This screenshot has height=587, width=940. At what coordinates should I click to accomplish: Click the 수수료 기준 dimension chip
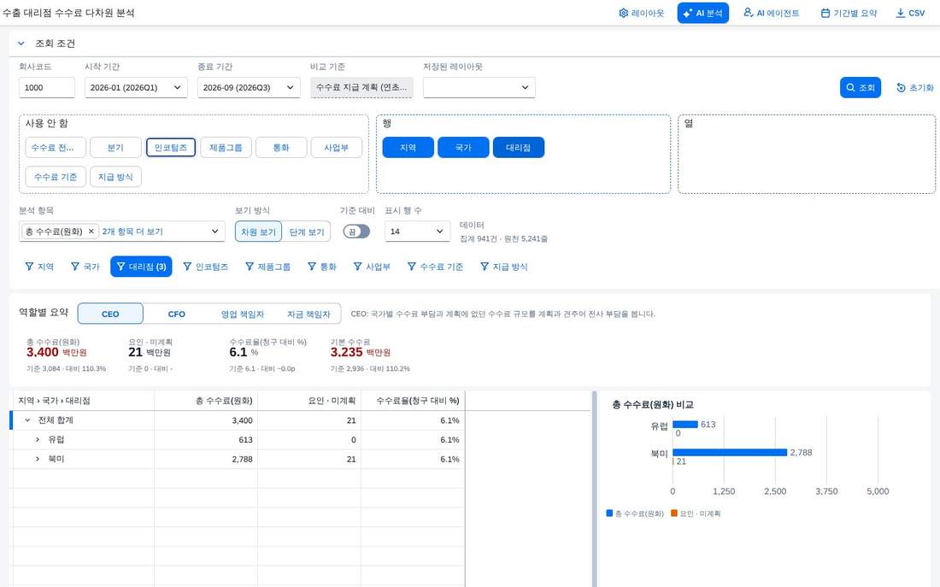56,177
